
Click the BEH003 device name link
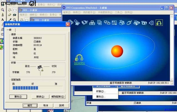coord(79,63)
